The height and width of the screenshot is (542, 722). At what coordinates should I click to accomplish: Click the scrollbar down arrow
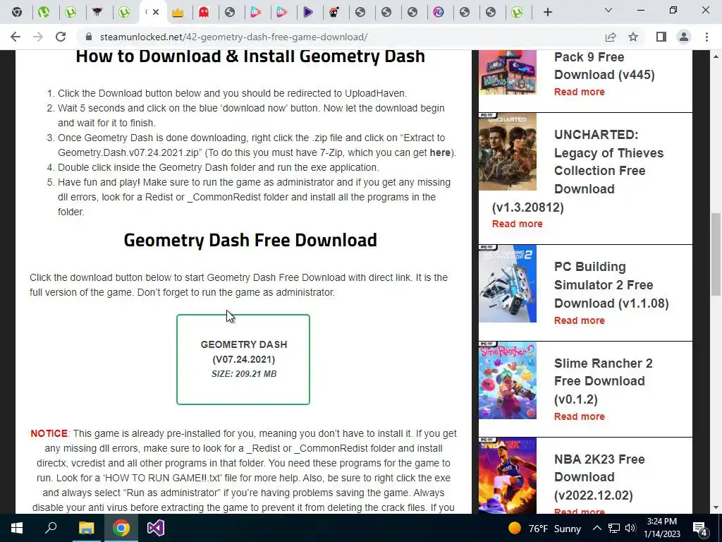[716, 508]
